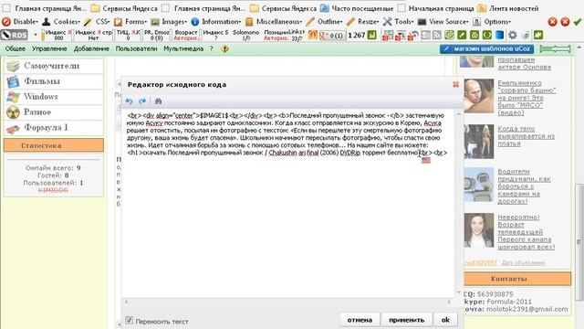Open the Disable dropdown in Web Developer toolbar
Screen dimensions: 584x329
20,22
